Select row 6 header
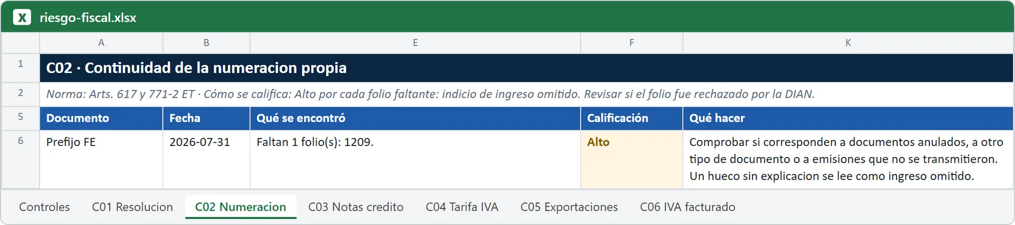Viewport: 1015px width, 225px height. pos(20,160)
